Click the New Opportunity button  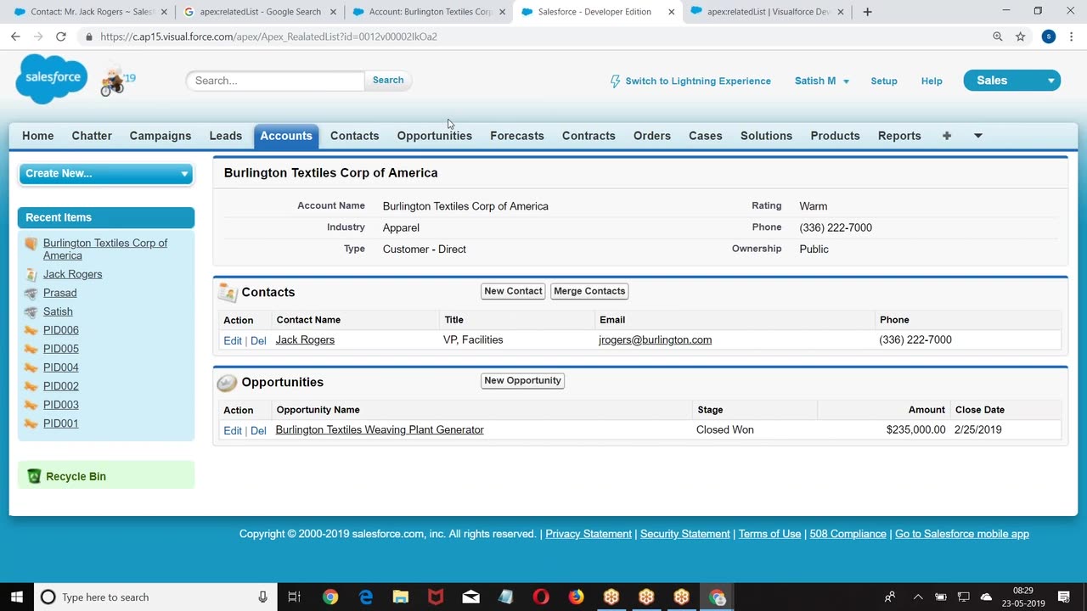522,381
